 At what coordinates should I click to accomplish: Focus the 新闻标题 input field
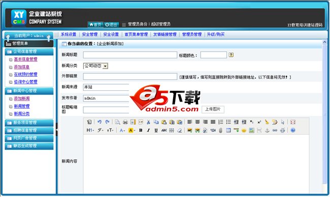[130, 55]
